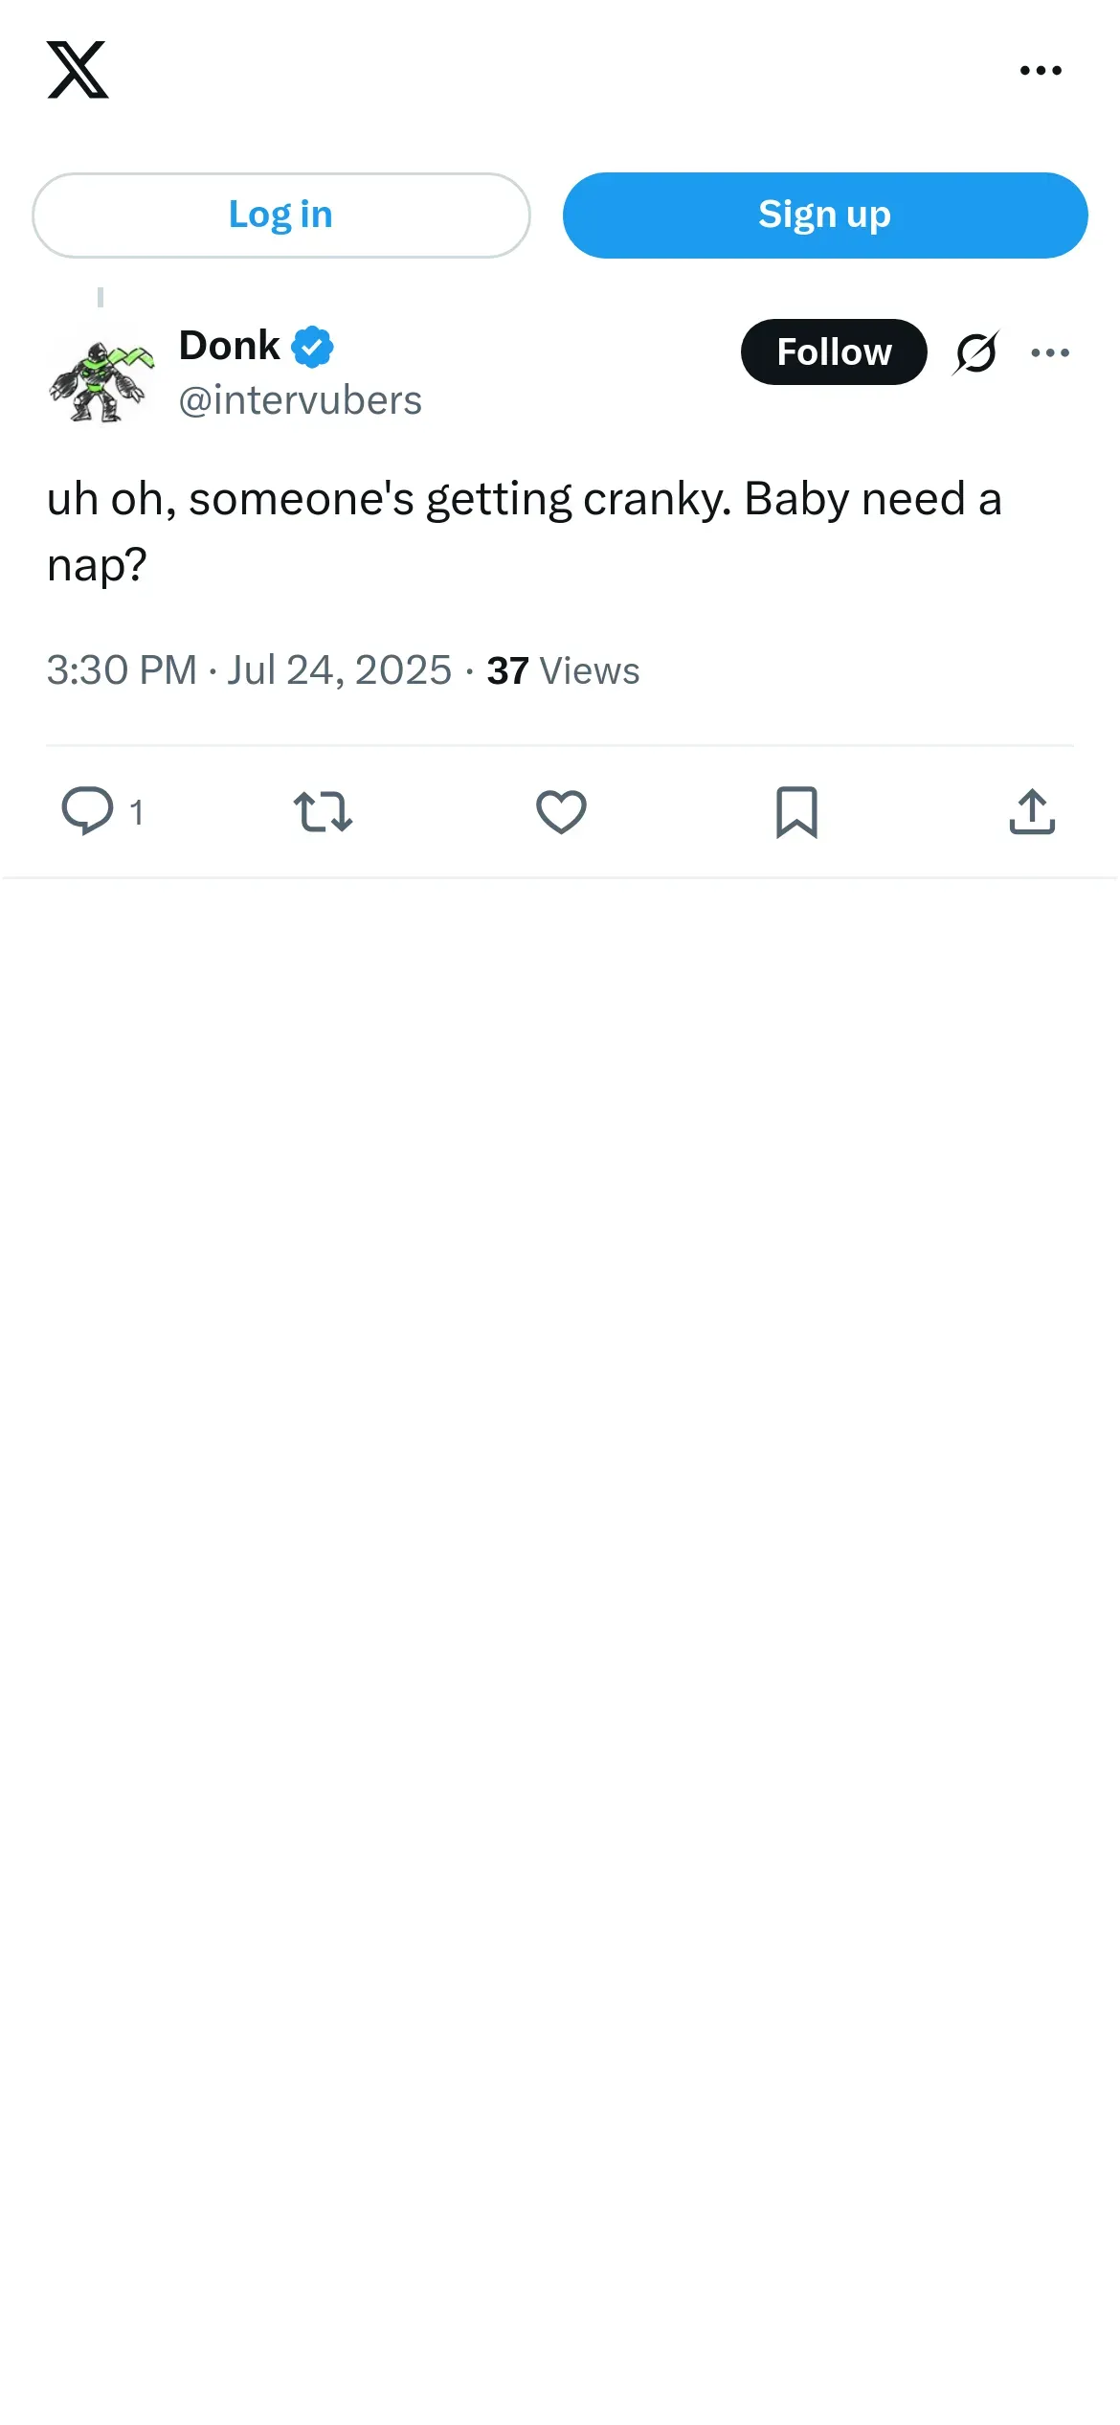The image size is (1120, 2425).
Task: Click the reply count number 1
Action: (x=137, y=812)
